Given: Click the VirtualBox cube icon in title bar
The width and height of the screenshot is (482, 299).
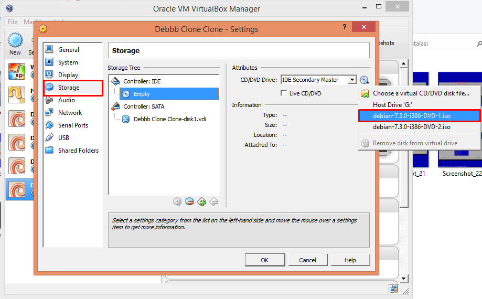Looking at the screenshot, I should 9,8.
